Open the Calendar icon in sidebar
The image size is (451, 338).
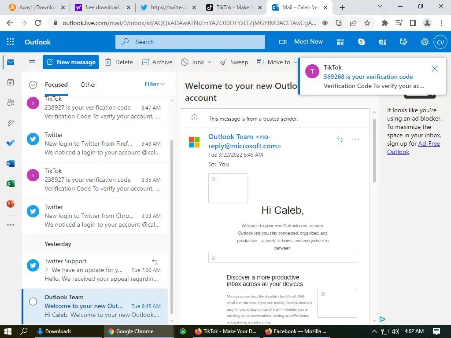coord(11,82)
